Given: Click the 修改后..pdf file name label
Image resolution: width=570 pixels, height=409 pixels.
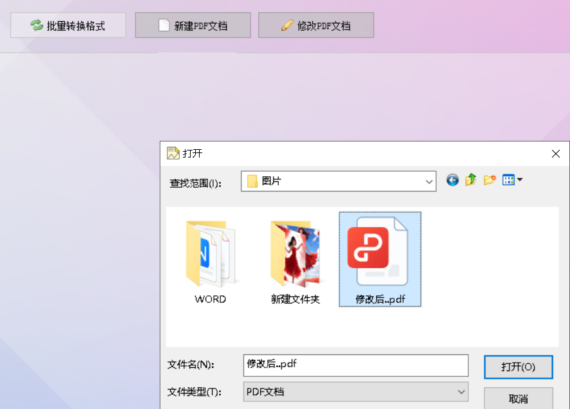Looking at the screenshot, I should point(380,299).
